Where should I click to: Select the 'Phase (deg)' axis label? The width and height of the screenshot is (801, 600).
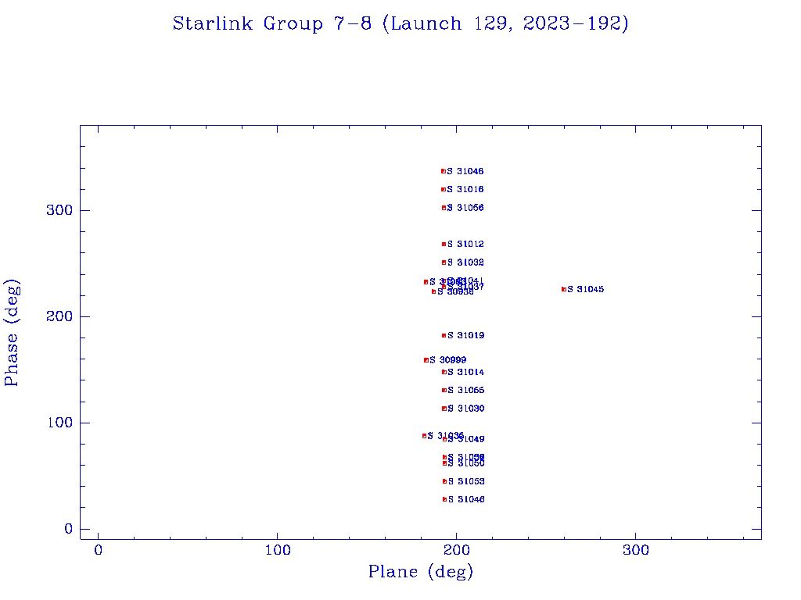pos(12,333)
